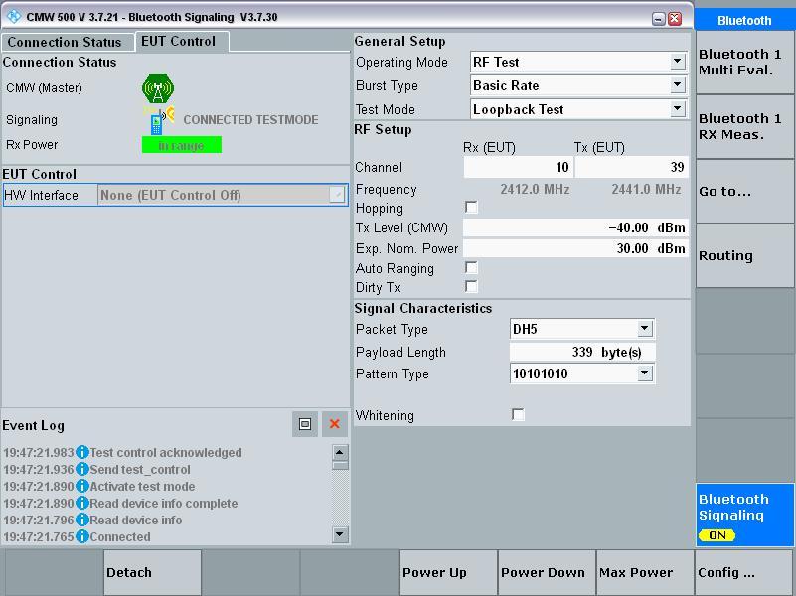
Task: Open the HW Interface dropdown
Action: coord(337,195)
